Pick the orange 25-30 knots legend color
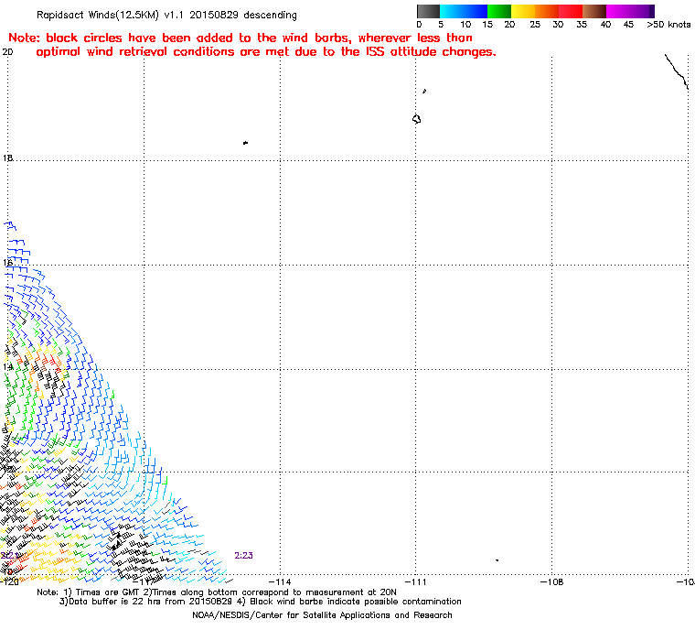The height and width of the screenshot is (630, 695). point(547,11)
